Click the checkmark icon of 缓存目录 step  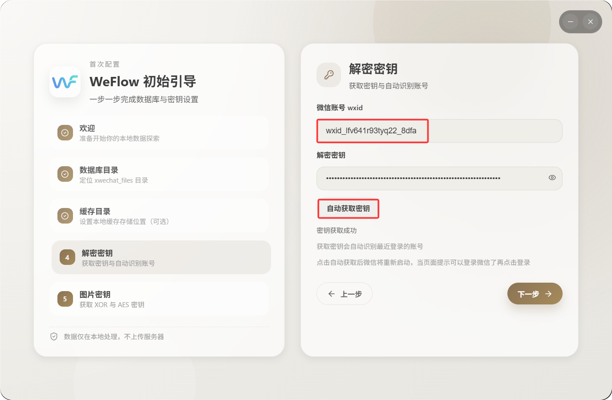coord(65,216)
